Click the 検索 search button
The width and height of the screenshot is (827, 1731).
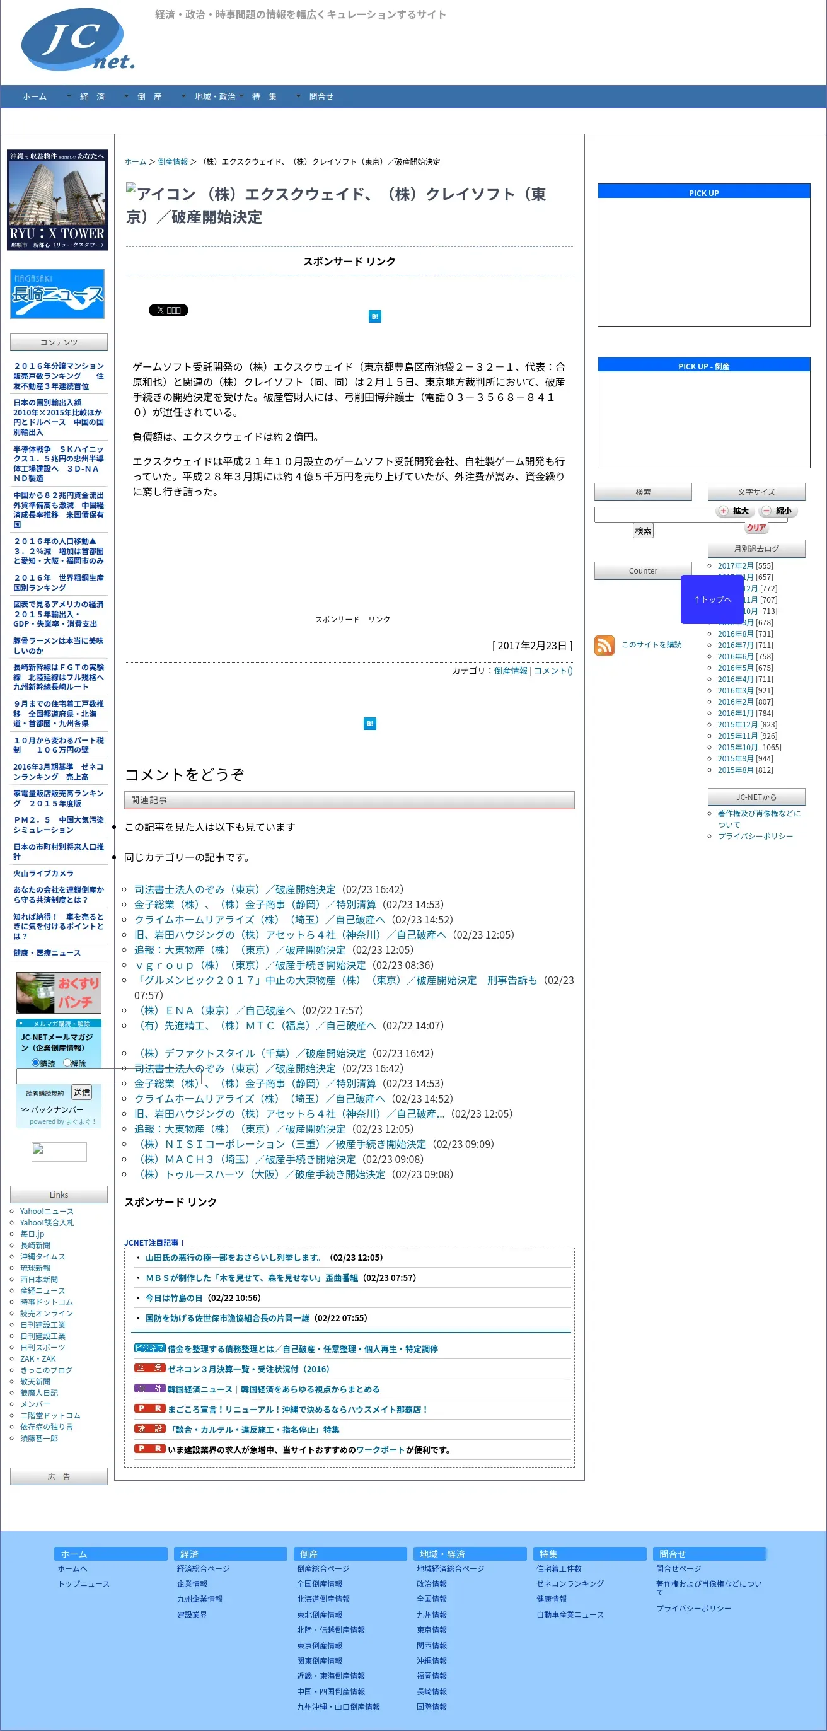(x=643, y=531)
